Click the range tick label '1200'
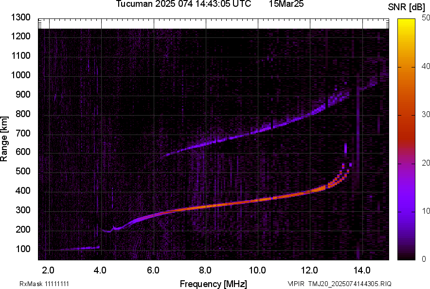This screenshot has width=430, height=289. [20, 36]
